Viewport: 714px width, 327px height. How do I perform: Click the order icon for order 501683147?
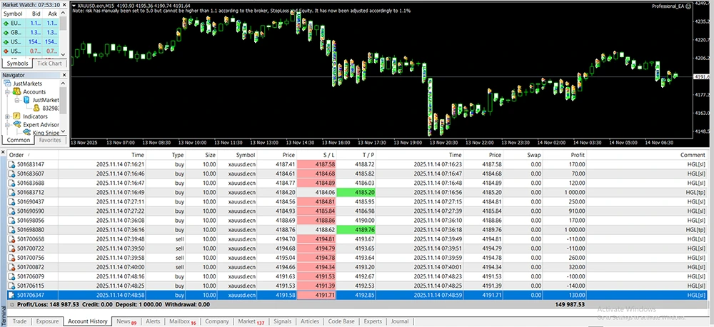coord(11,164)
